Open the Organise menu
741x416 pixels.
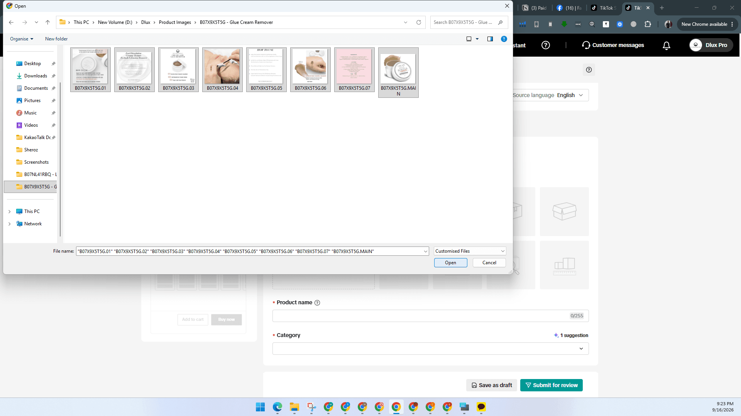coord(22,39)
